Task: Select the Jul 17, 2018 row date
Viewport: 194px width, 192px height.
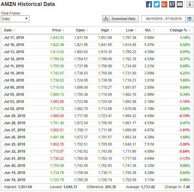Action: (x=14, y=38)
